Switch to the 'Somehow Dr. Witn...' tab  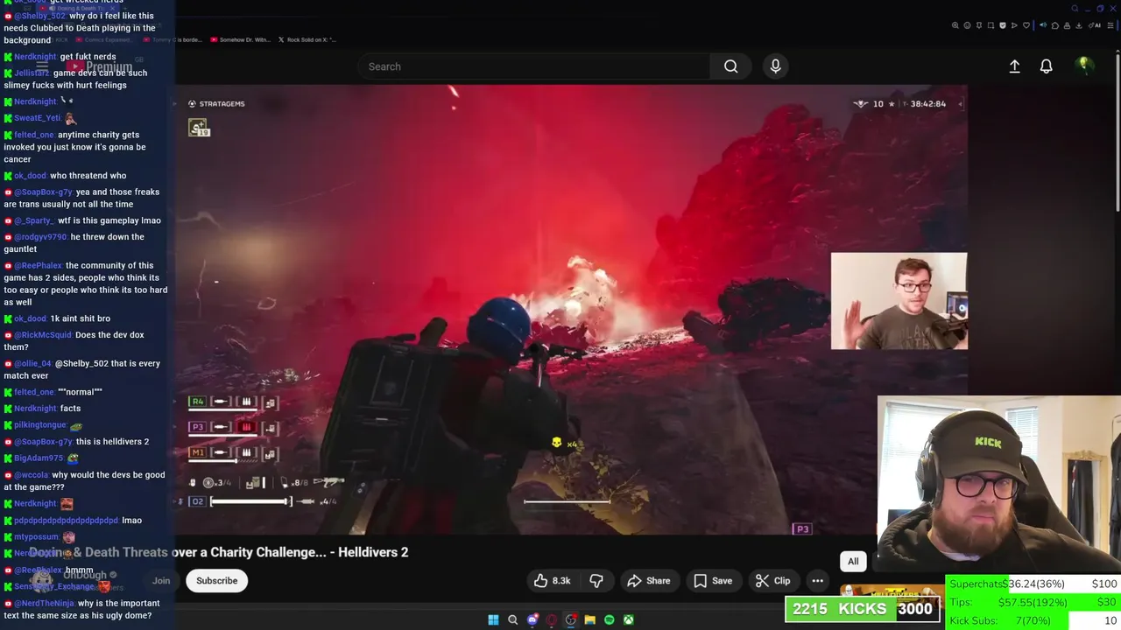(239, 39)
